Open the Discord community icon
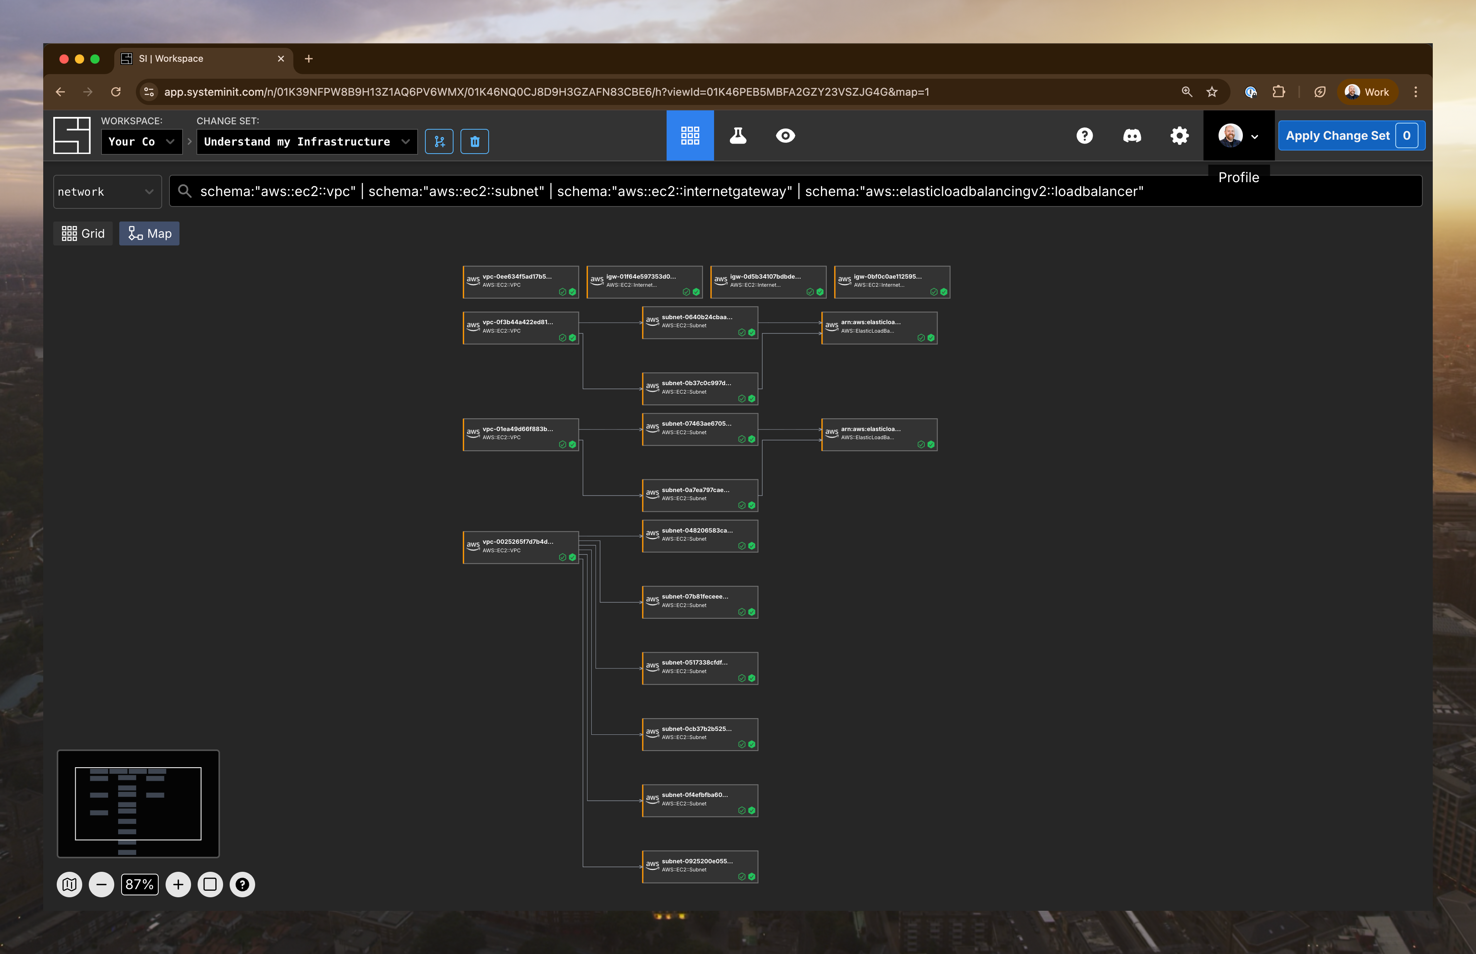 click(1132, 135)
